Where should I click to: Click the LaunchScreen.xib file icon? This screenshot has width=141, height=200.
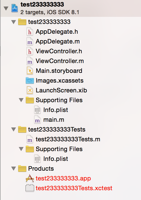pyautogui.click(x=30, y=90)
